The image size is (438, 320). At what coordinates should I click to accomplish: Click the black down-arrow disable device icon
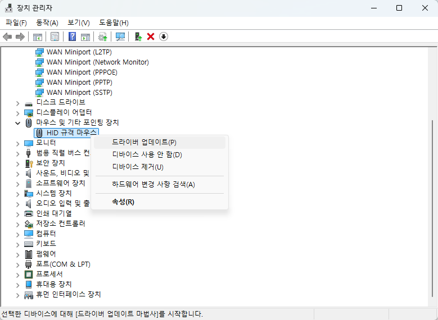[x=164, y=36]
